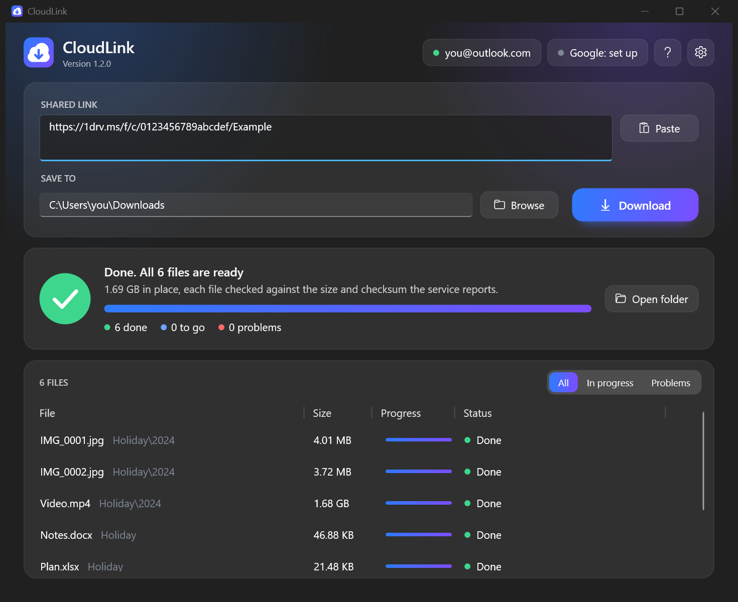Viewport: 738px width, 602px height.
Task: Select the IMG_0002.jpg file name
Action: click(x=72, y=472)
